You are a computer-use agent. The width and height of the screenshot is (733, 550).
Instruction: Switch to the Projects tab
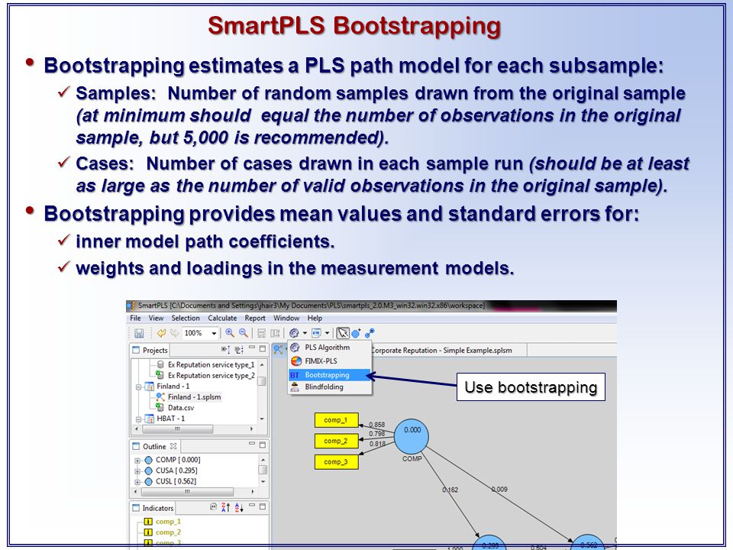(x=150, y=350)
